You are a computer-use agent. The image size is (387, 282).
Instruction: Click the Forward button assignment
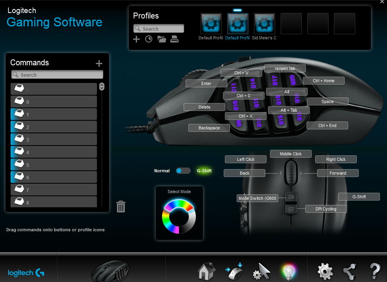(338, 173)
